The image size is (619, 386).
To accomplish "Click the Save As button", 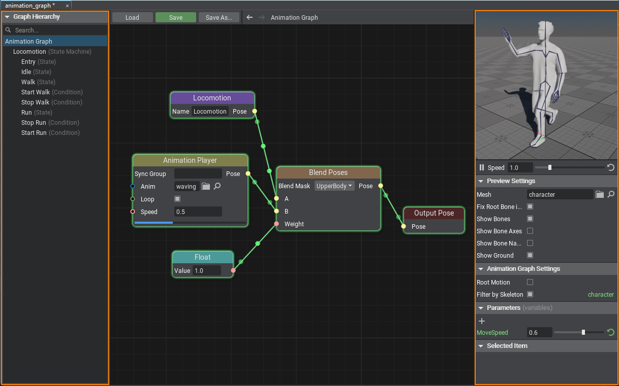I will point(219,17).
